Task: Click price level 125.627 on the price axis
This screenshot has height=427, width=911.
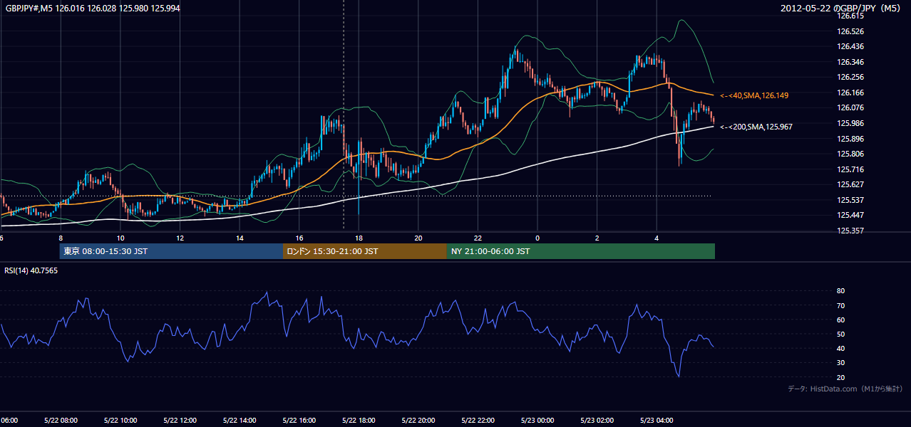Action: coord(850,184)
